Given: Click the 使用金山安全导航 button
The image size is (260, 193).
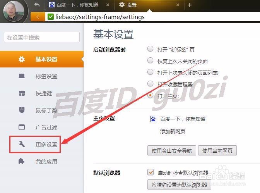Looking at the screenshot, I should 172,150.
